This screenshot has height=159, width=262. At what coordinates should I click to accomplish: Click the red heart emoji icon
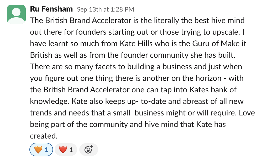point(63,150)
